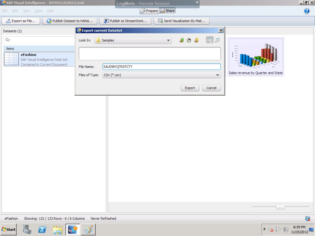Click the items column header

coord(39,49)
